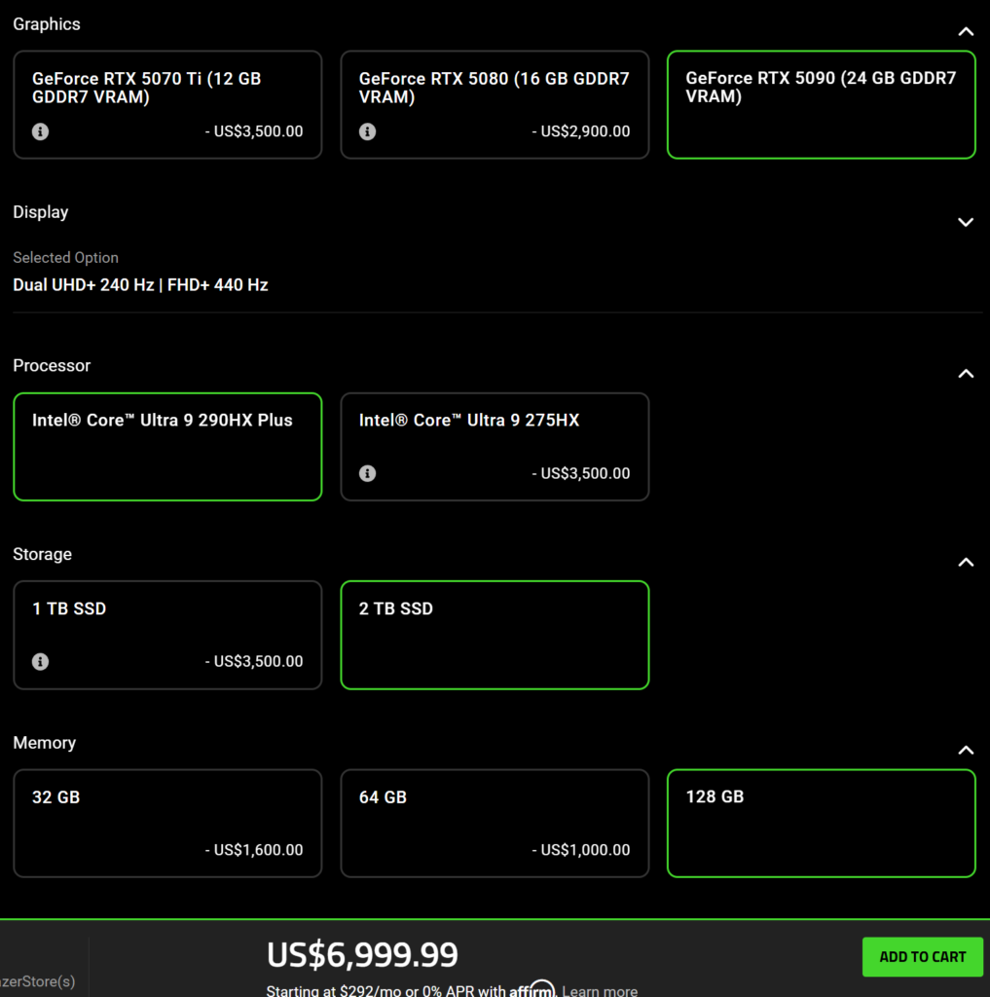Click the - US$1,600.00 price on 32 GB
The image size is (990, 997).
pos(254,850)
